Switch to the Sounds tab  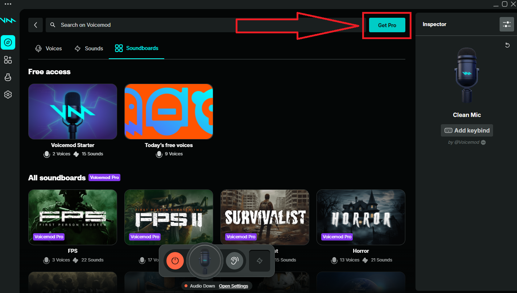(x=89, y=49)
